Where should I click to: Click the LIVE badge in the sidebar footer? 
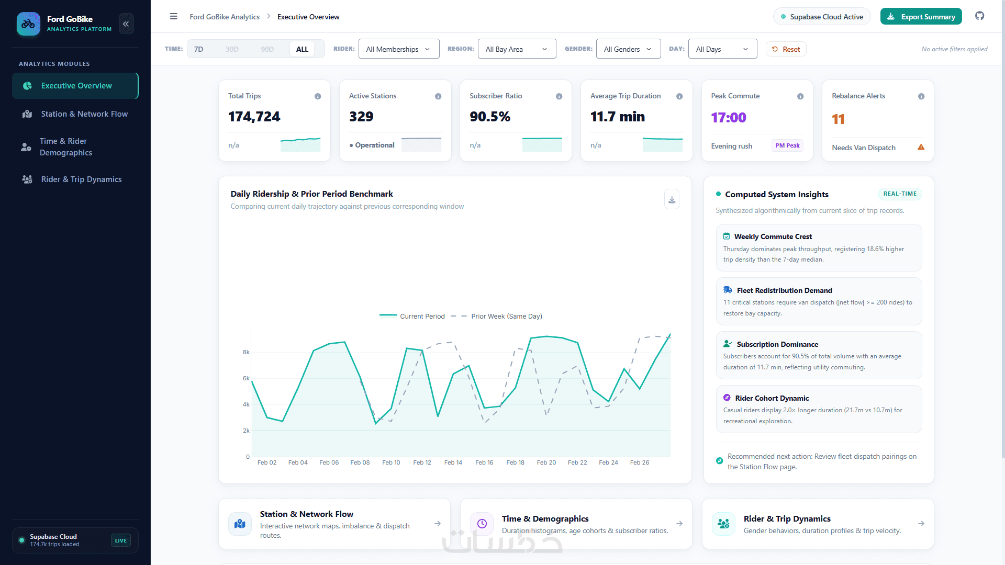click(121, 541)
